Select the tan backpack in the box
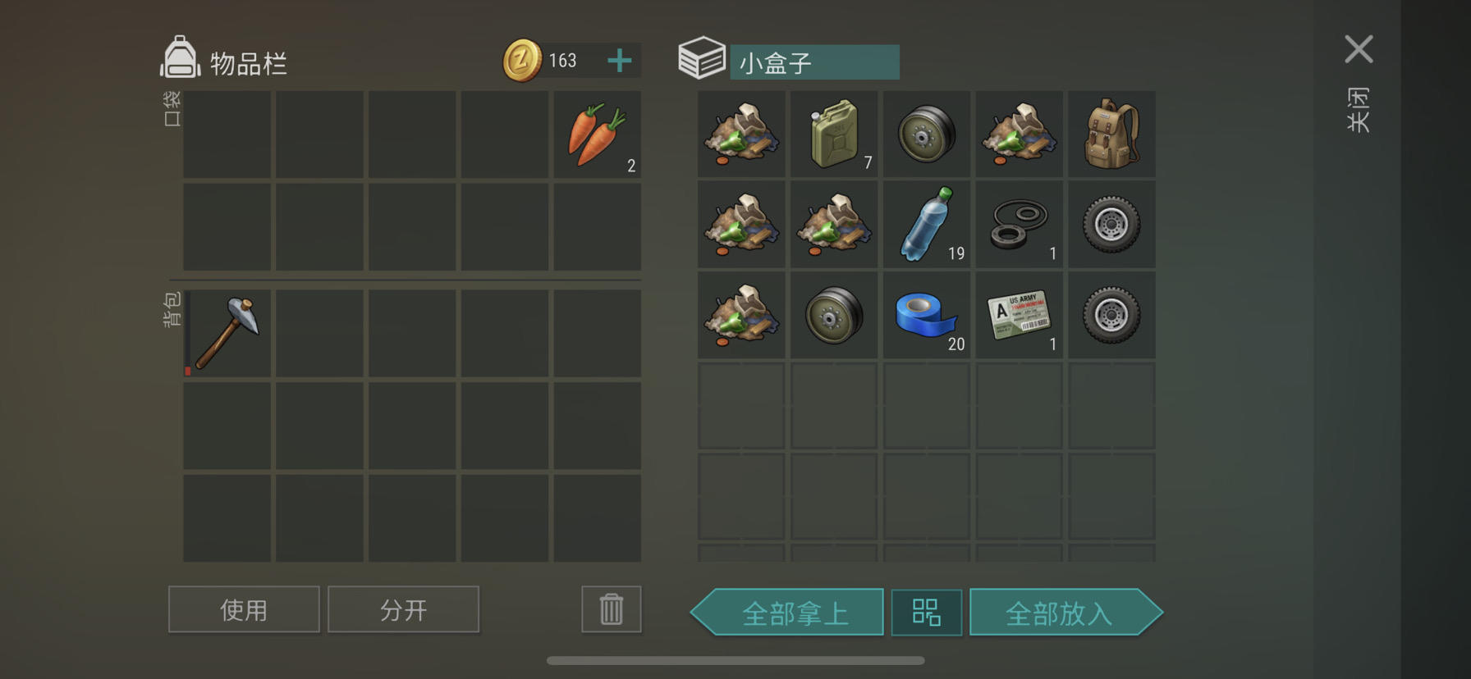The image size is (1471, 679). (1111, 134)
